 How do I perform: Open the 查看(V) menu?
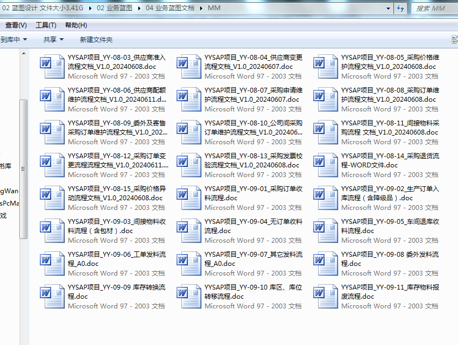pyautogui.click(x=16, y=25)
